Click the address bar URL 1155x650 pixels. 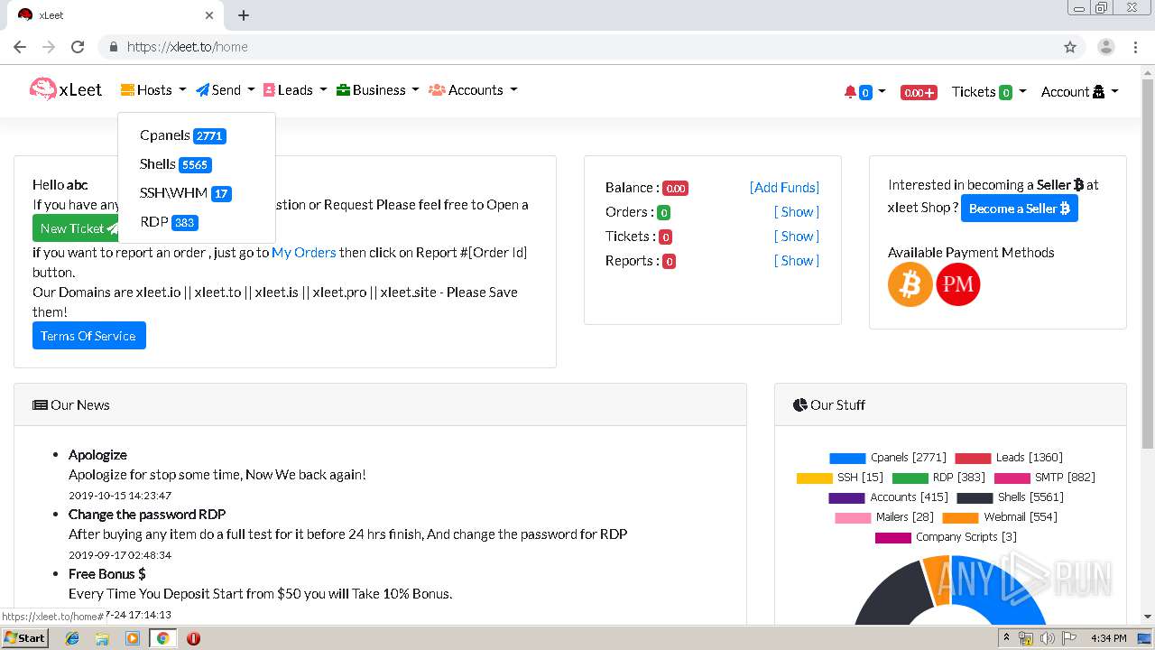pos(187,47)
